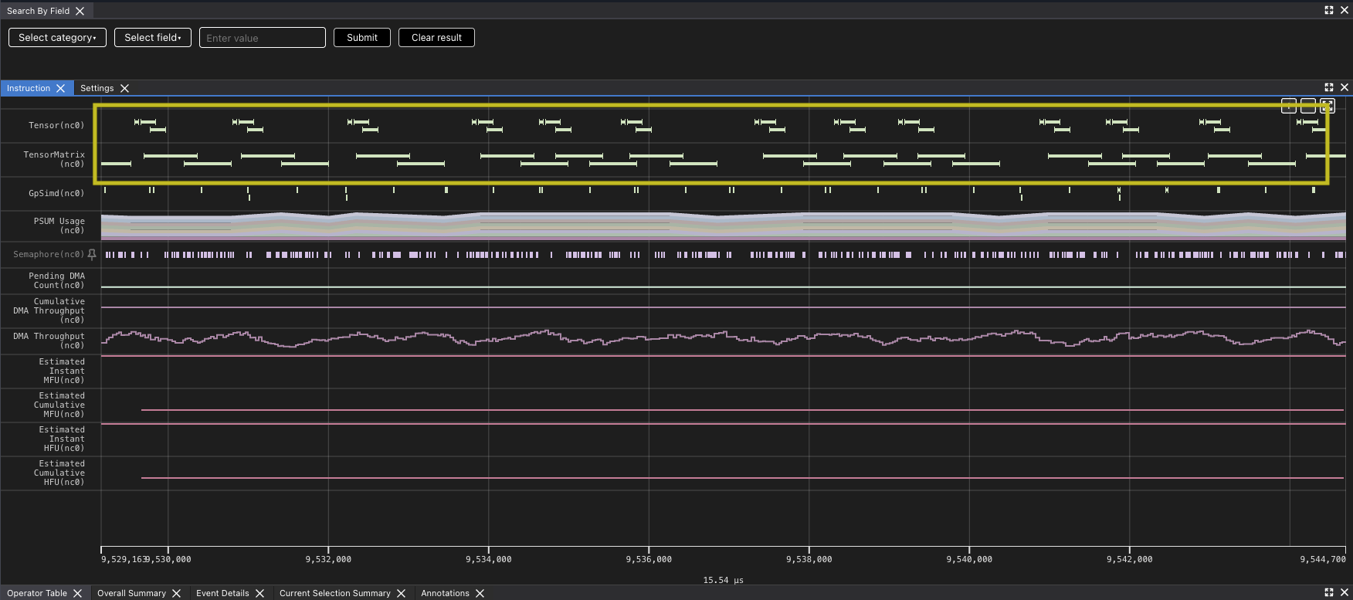Image resolution: width=1353 pixels, height=600 pixels.
Task: Pin the Semaphore(nc0) row
Action: point(92,254)
